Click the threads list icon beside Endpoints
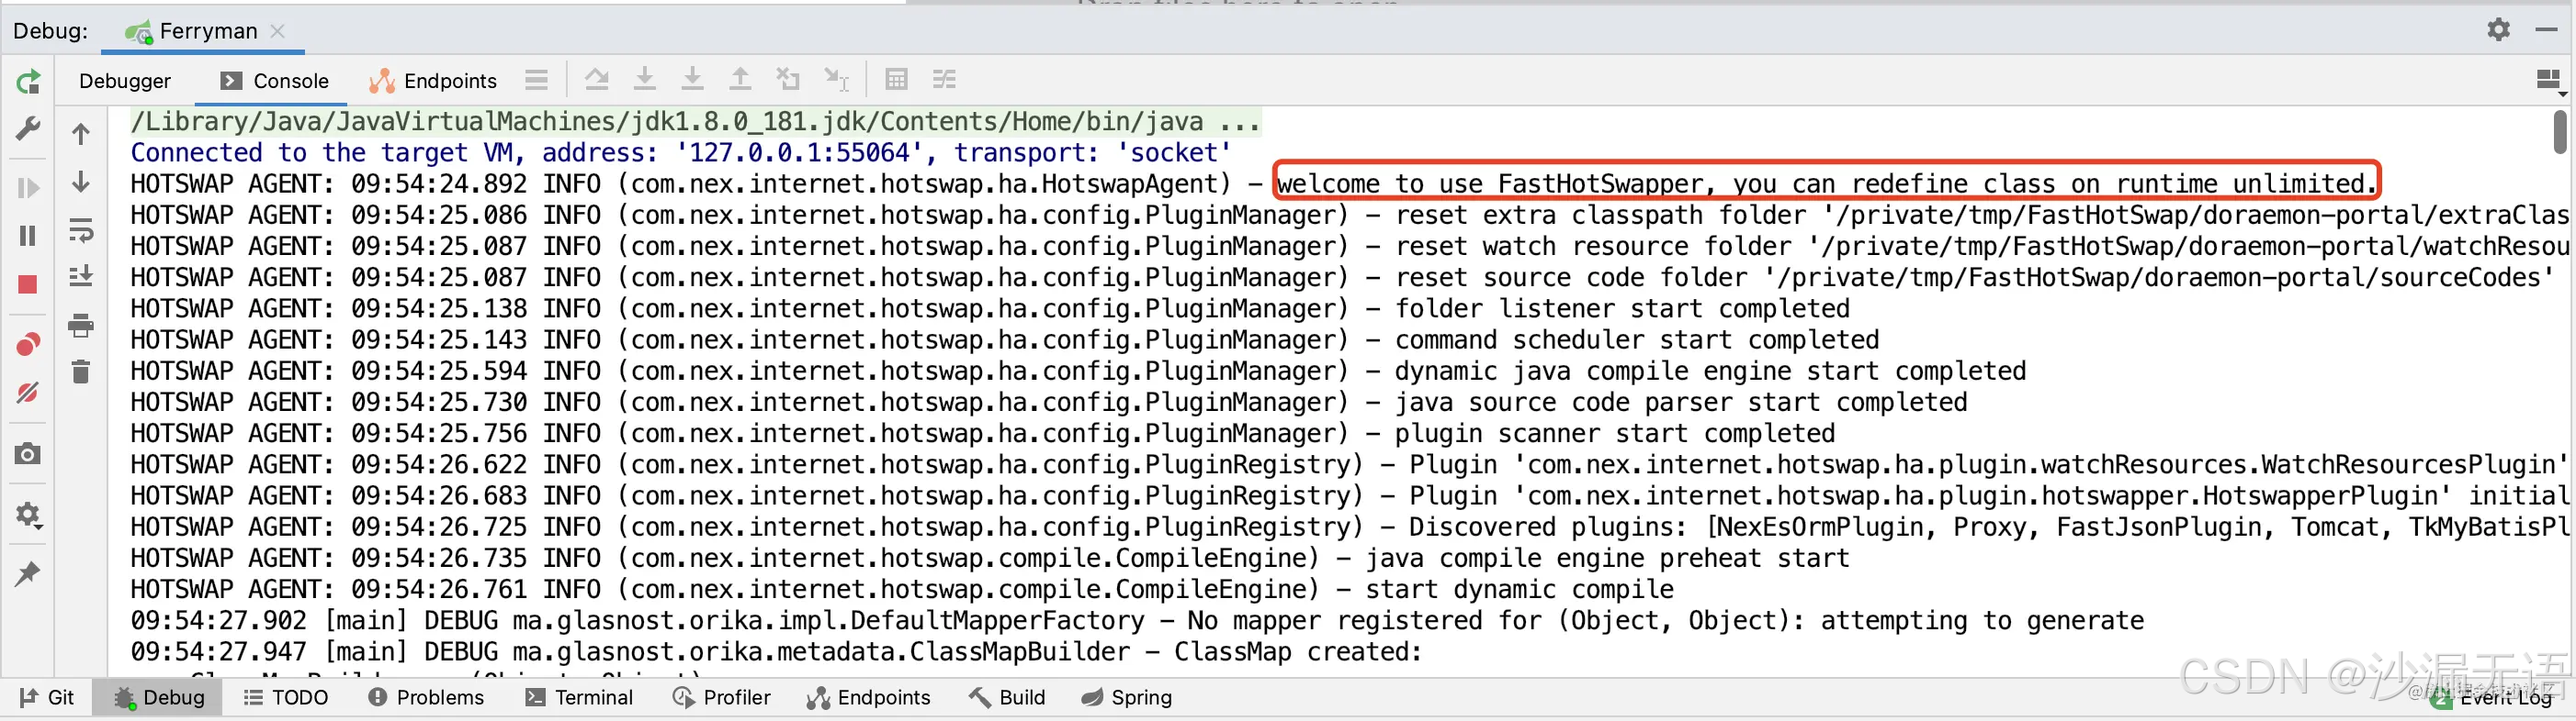 coord(537,80)
